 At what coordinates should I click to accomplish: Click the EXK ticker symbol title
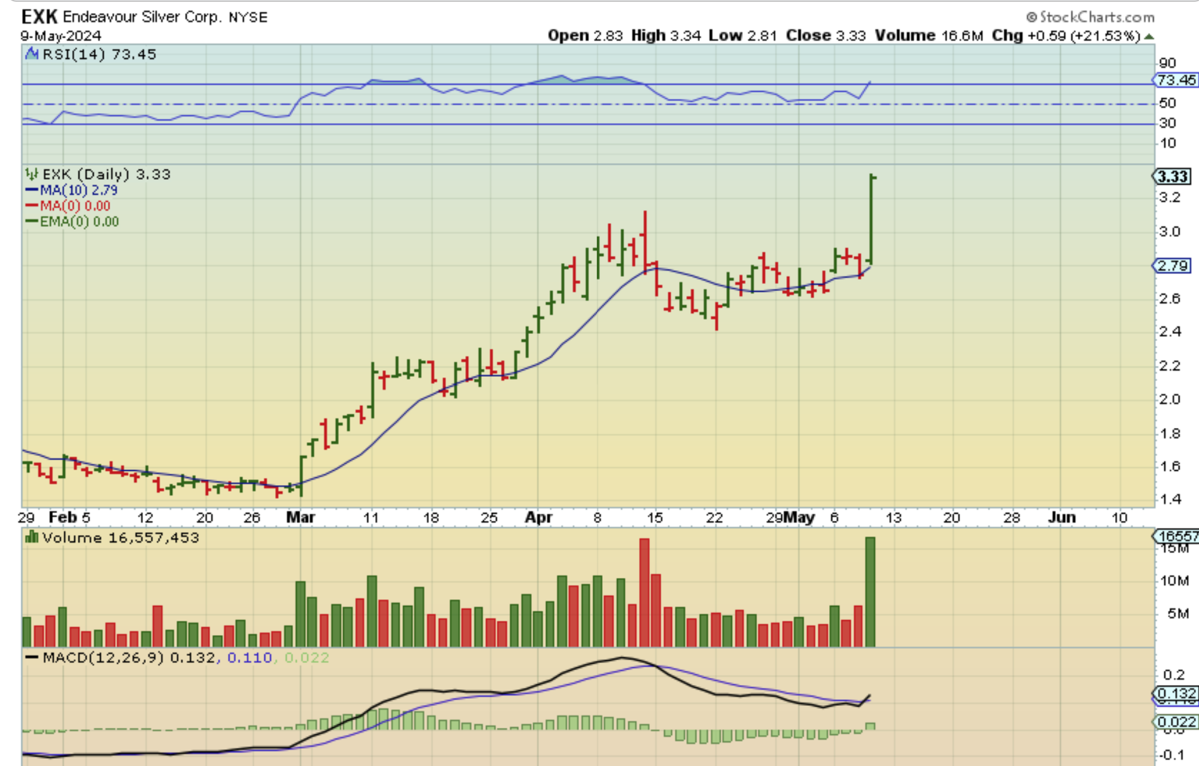tap(39, 17)
